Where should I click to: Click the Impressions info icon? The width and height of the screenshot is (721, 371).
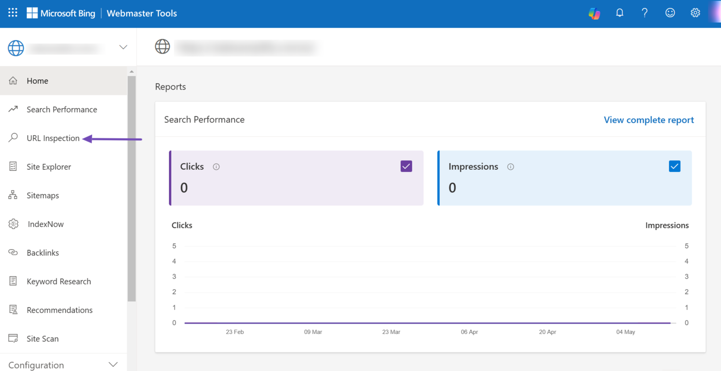510,167
